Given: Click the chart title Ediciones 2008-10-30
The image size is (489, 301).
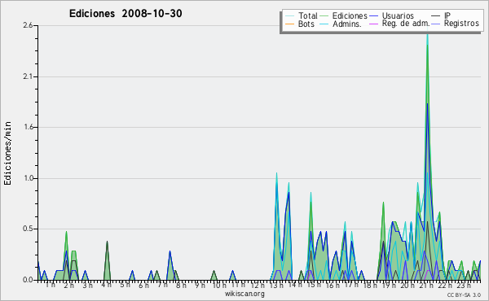Looking at the screenshot, I should pyautogui.click(x=126, y=14).
